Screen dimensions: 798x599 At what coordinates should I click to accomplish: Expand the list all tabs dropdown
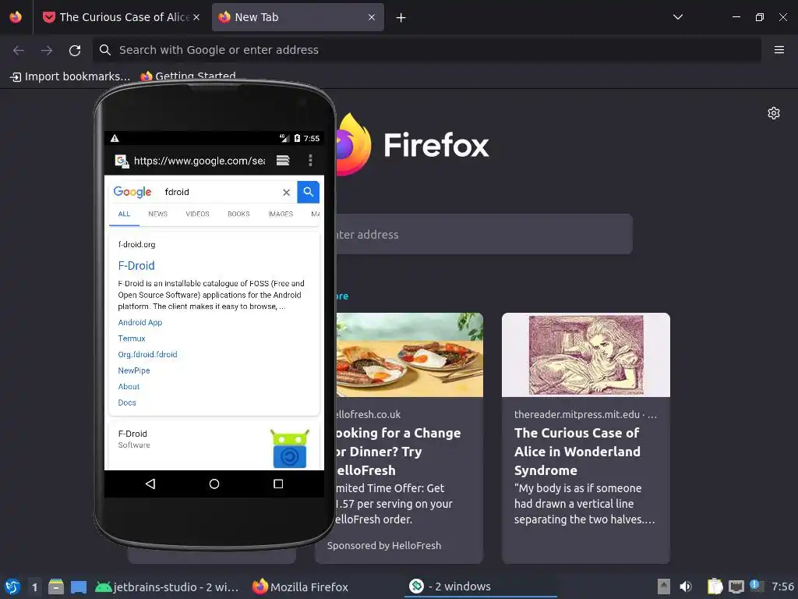tap(678, 17)
